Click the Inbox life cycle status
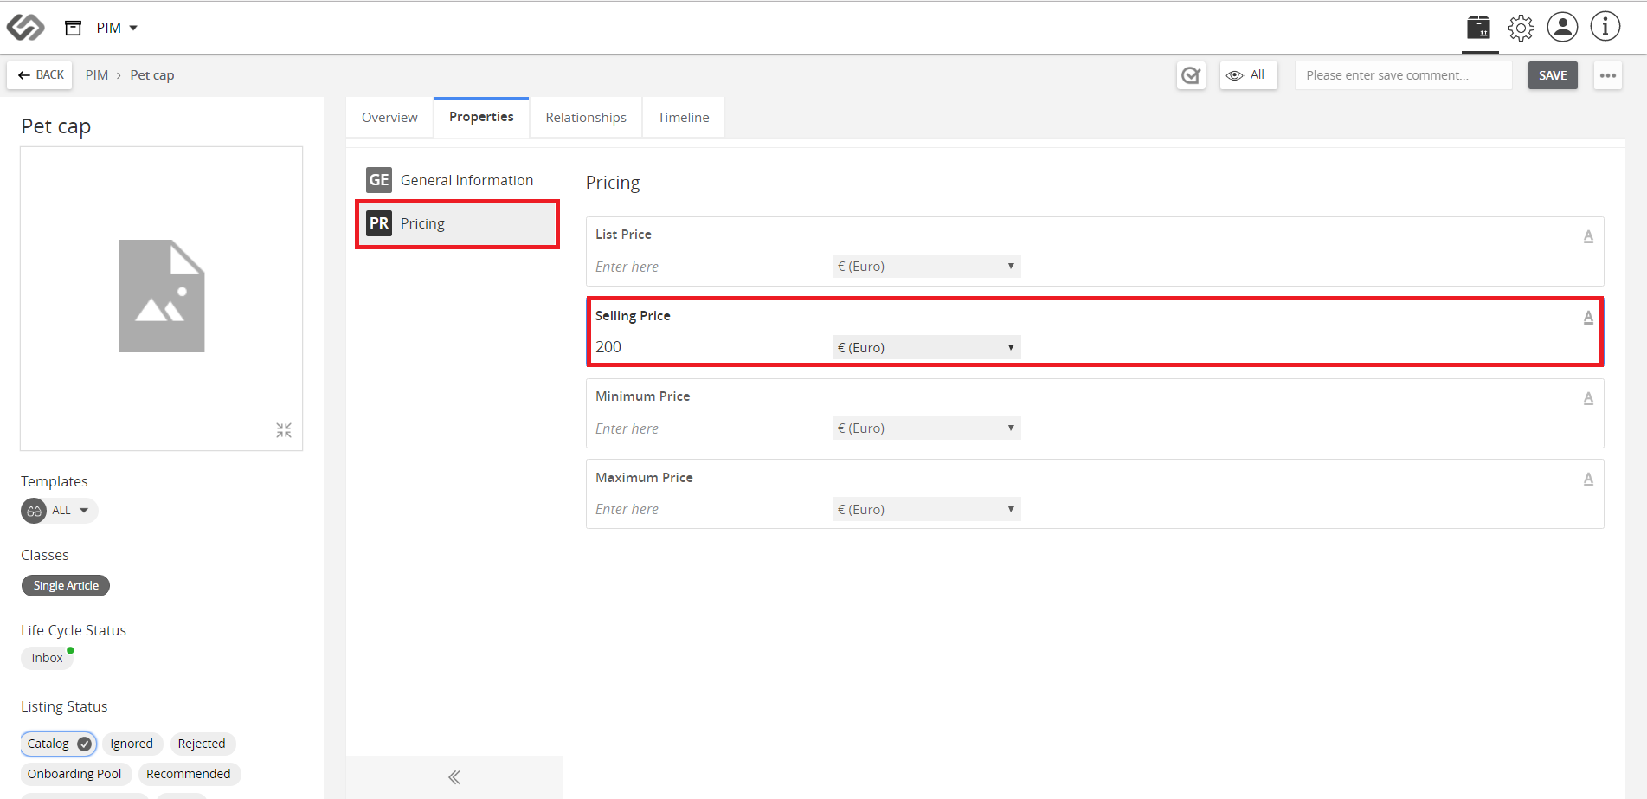 pos(47,658)
